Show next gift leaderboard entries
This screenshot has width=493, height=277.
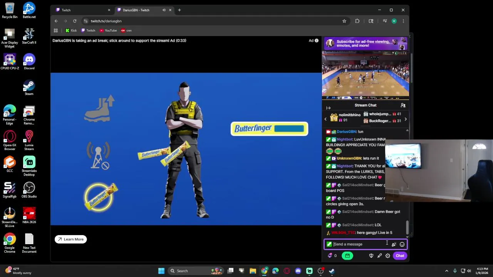(406, 119)
